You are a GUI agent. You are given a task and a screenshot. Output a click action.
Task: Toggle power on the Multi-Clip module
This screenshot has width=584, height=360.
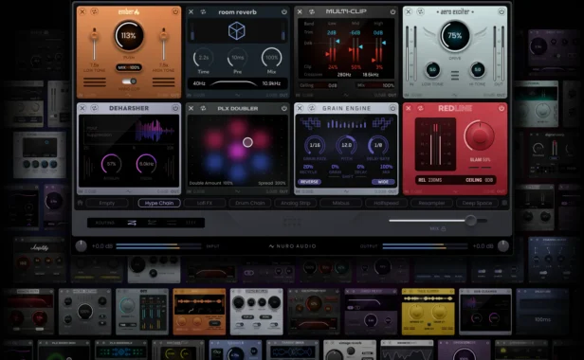tap(392, 12)
